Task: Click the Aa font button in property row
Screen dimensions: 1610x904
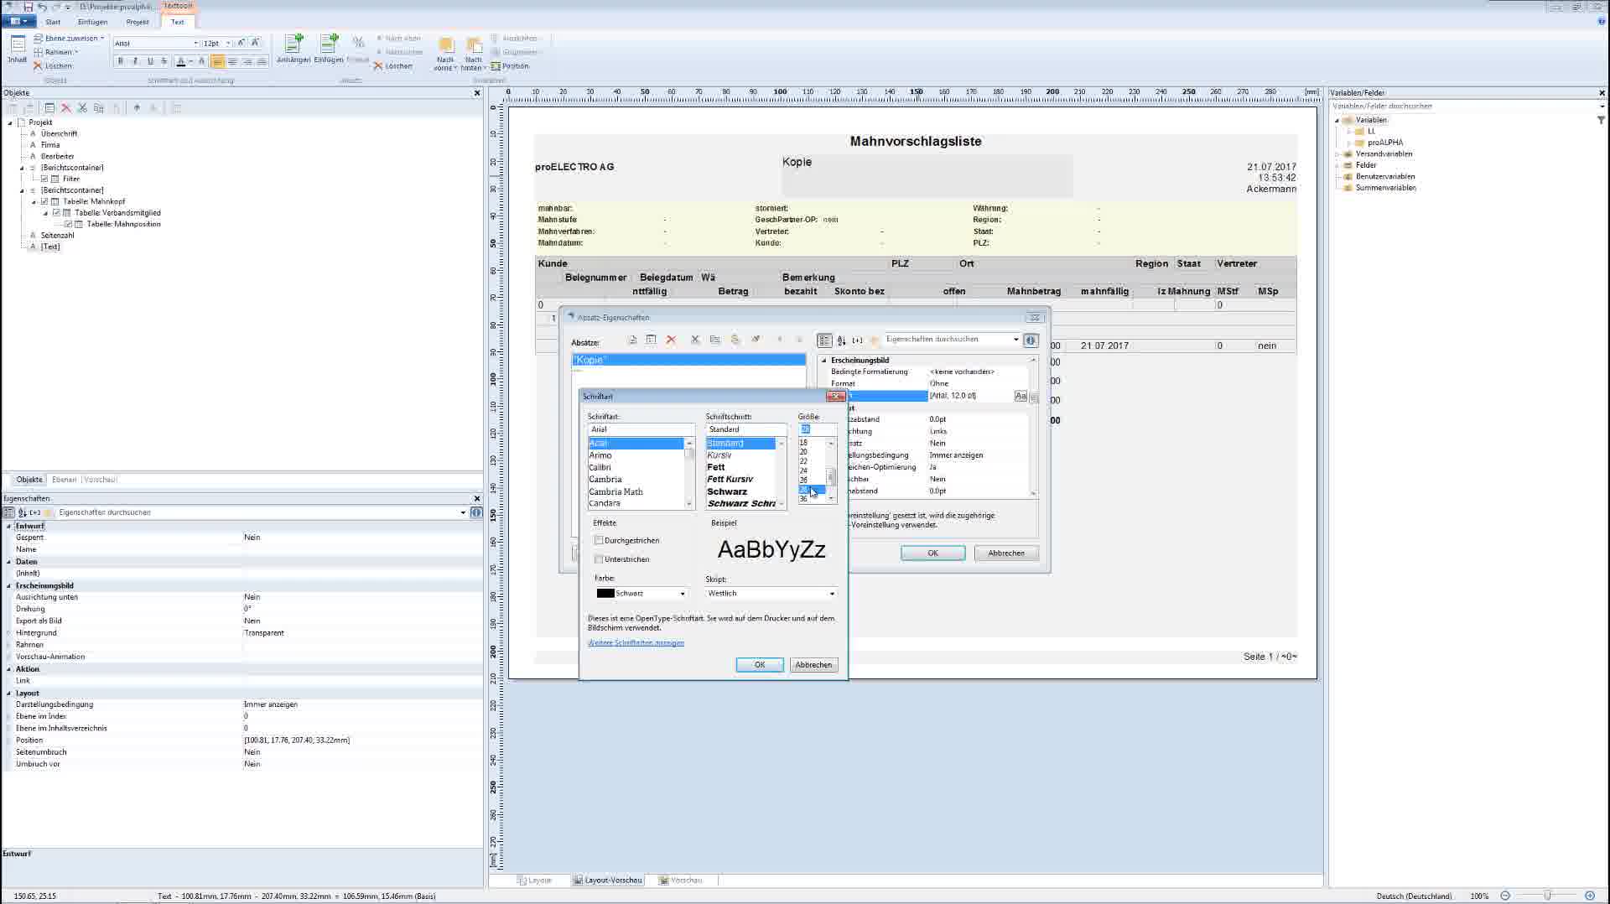Action: 1021,396
